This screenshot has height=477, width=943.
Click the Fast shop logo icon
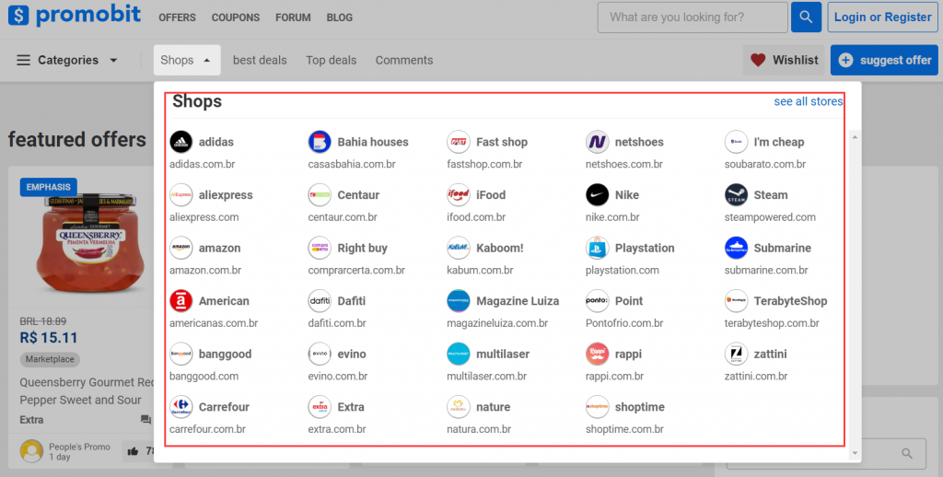[x=459, y=142]
